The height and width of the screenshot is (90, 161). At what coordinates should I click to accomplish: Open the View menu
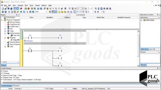[14, 5]
